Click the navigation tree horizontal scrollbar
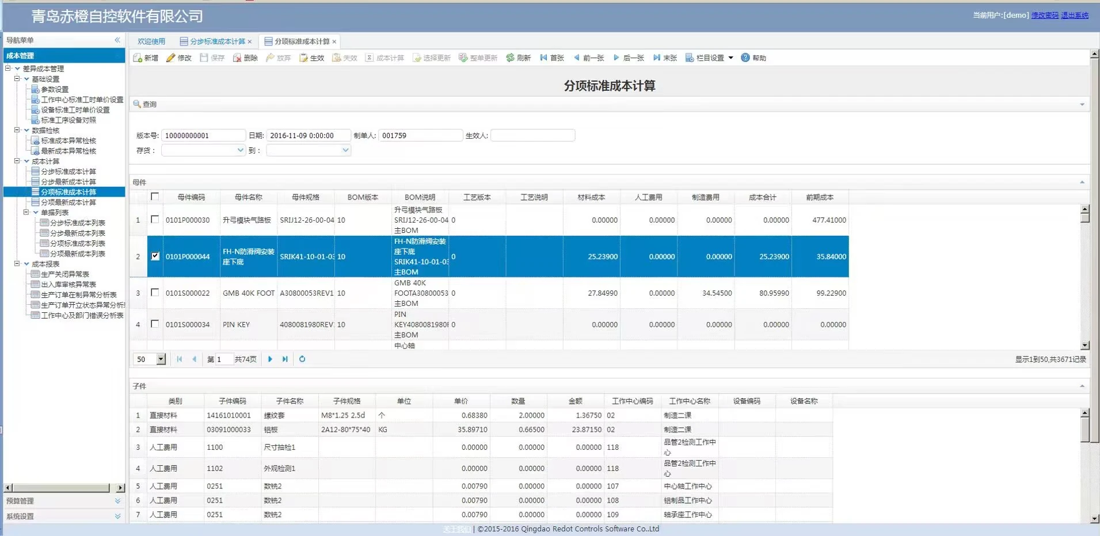 64,488
